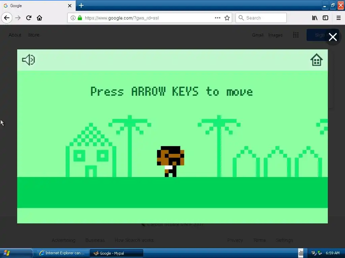Close the doodle overlay with X

click(x=333, y=37)
